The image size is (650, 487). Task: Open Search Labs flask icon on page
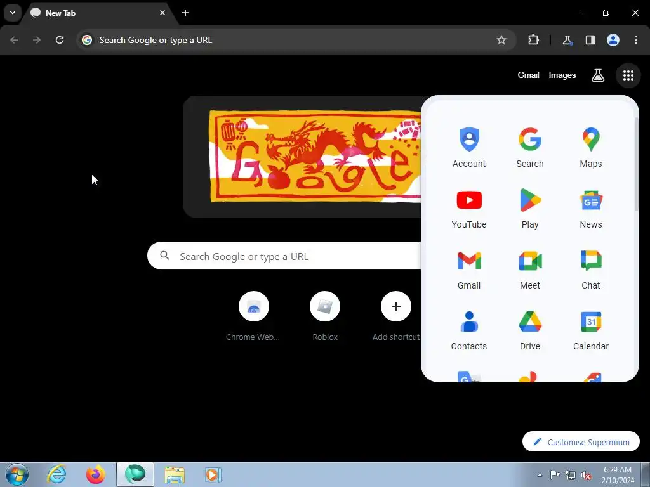pyautogui.click(x=597, y=75)
